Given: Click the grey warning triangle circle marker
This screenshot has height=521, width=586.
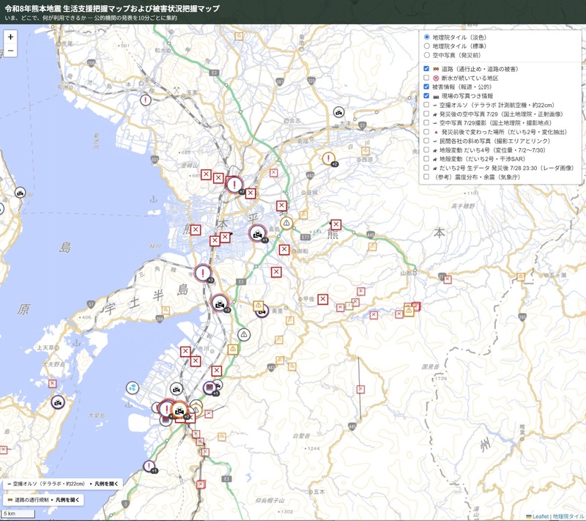Looking at the screenshot, I should point(244,334).
